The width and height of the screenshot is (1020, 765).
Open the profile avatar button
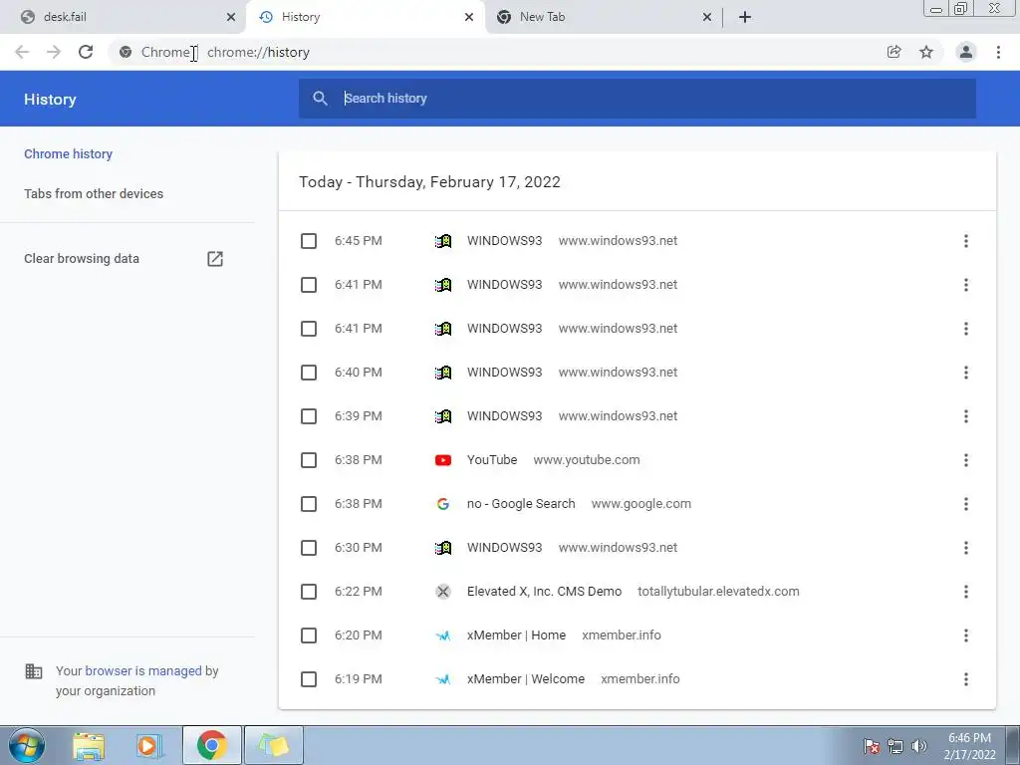pyautogui.click(x=966, y=52)
